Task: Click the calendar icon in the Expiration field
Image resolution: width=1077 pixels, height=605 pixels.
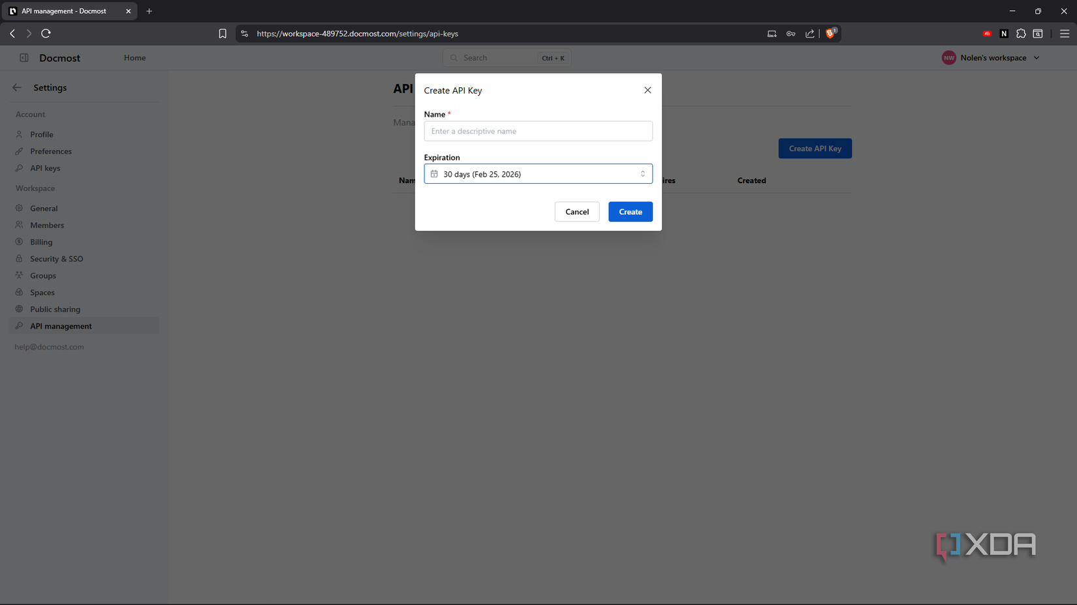Action: pyautogui.click(x=434, y=173)
